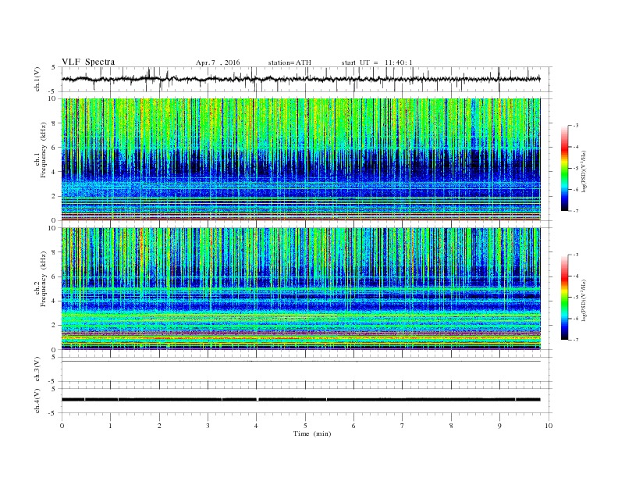Click x-axis tick label '3' minutes
This screenshot has width=618, height=478.
(208, 426)
